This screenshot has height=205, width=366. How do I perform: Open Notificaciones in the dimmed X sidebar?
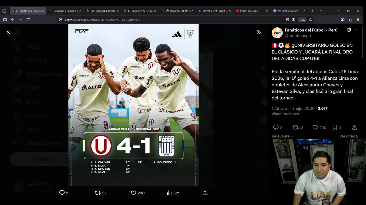(x=38, y=74)
